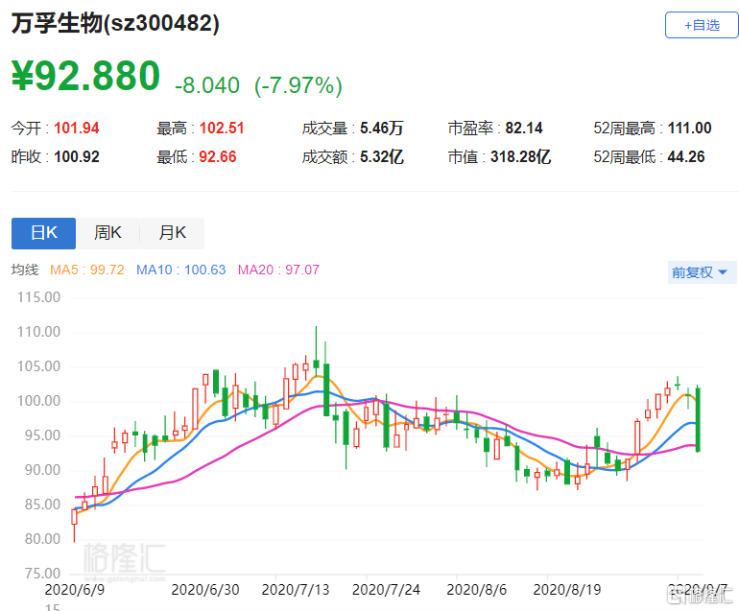Image resolution: width=739 pixels, height=611 pixels.
Task: Click the 52周最低 value 44.26
Action: coord(686,157)
